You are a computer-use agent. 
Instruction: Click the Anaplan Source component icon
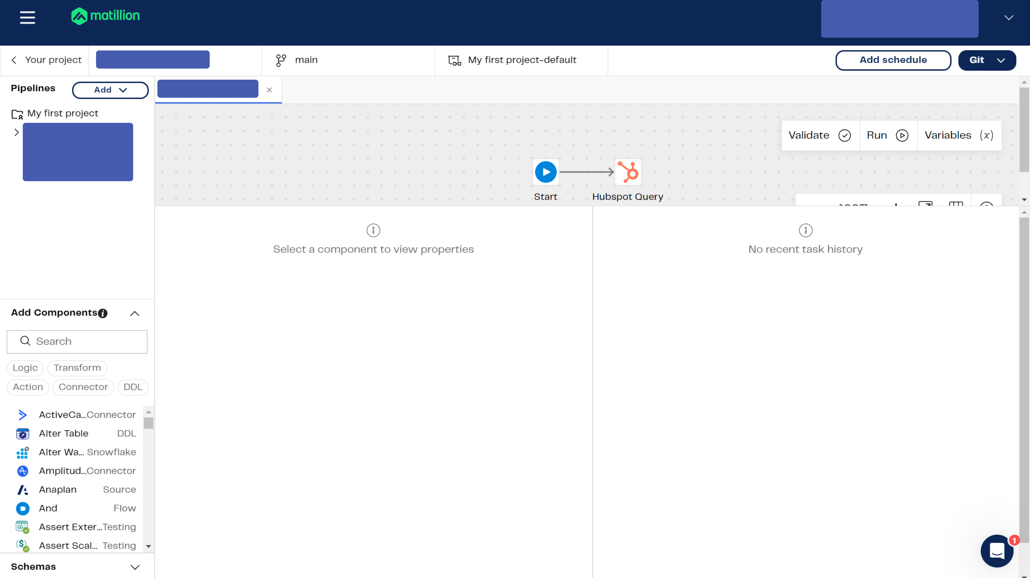tap(22, 490)
